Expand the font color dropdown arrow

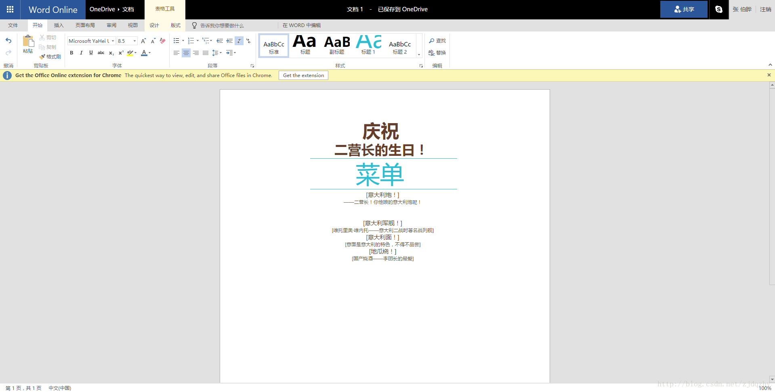click(150, 53)
